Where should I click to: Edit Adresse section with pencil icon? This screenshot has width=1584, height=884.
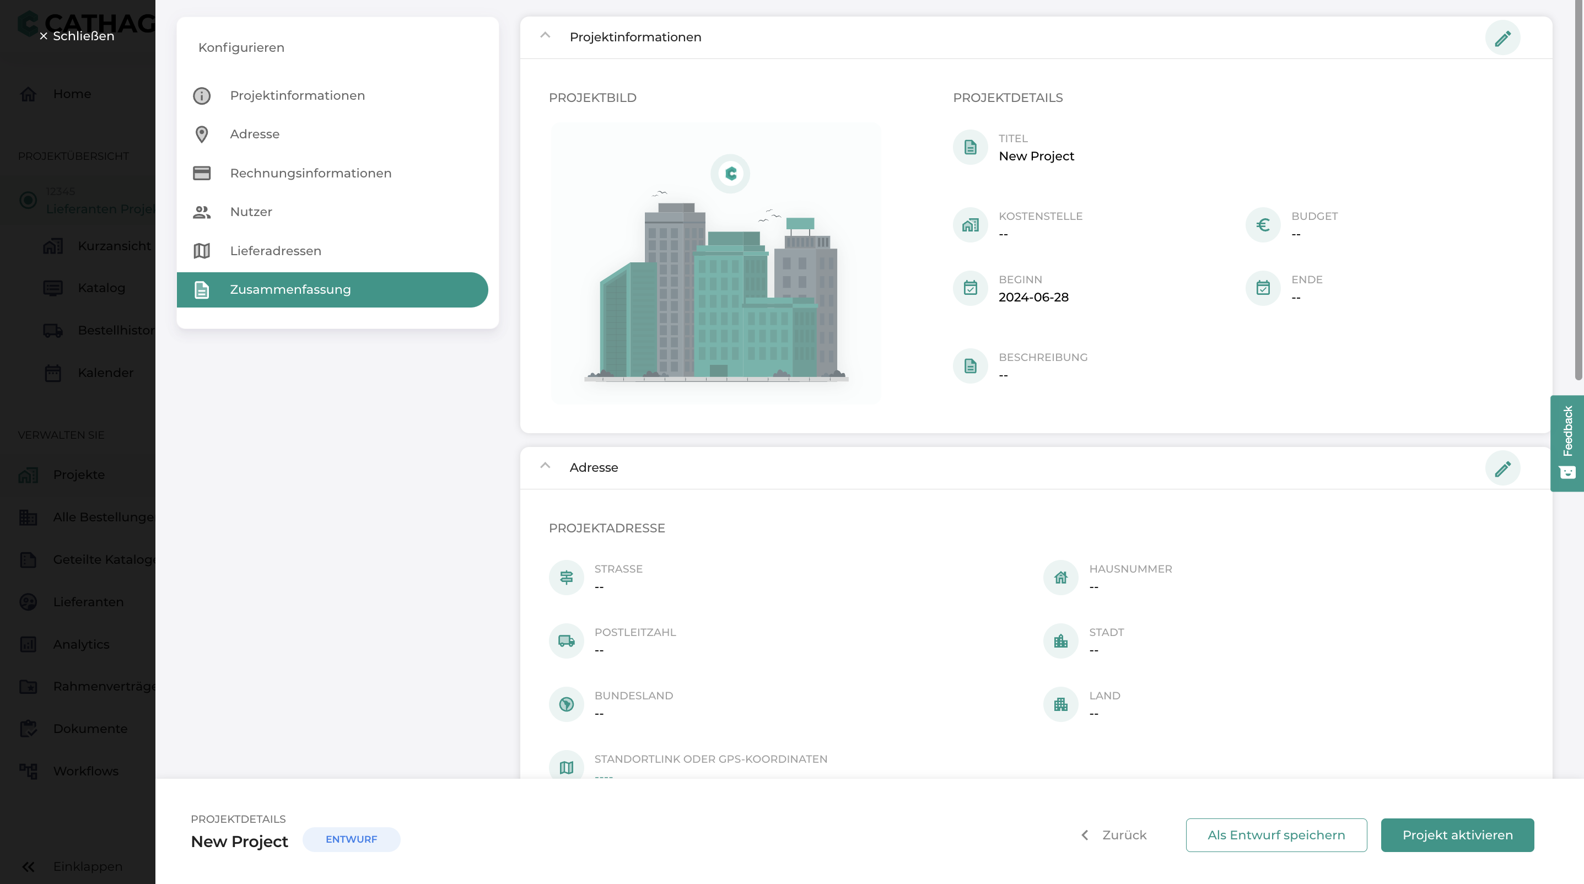pos(1502,468)
